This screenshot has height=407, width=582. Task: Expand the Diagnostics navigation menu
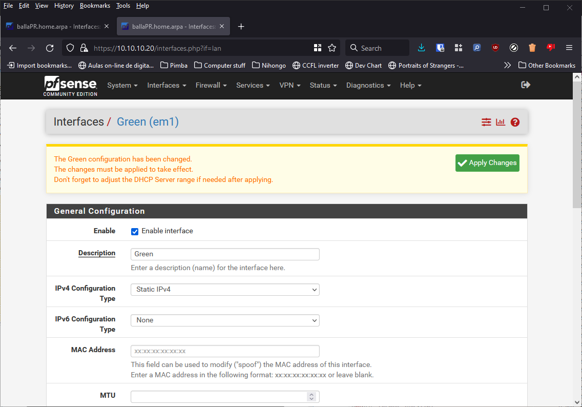click(x=368, y=86)
